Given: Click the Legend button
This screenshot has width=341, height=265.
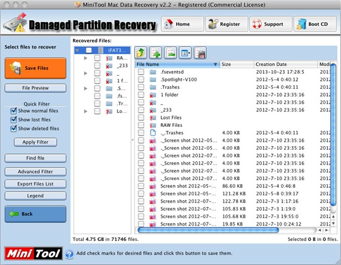Looking at the screenshot, I should [x=35, y=196].
